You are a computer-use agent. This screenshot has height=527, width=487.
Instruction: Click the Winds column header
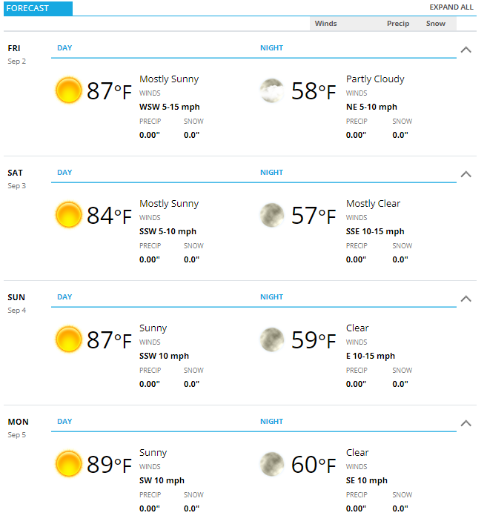pos(325,24)
